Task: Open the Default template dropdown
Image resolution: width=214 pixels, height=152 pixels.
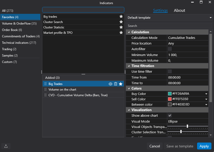Action: pos(169,18)
